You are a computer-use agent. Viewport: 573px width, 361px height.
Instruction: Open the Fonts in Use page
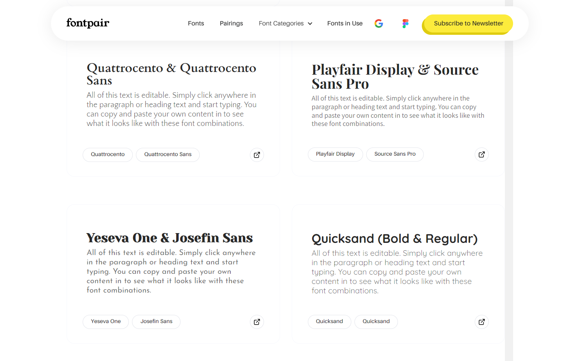pos(345,23)
